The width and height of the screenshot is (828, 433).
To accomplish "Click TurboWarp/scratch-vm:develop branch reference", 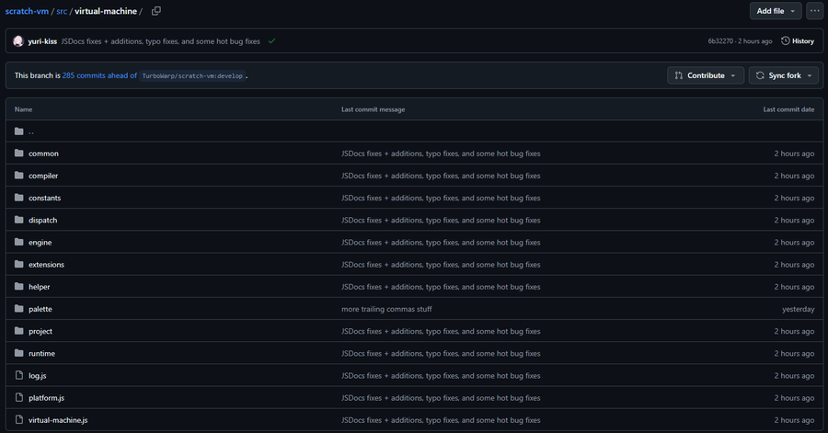I will [192, 76].
